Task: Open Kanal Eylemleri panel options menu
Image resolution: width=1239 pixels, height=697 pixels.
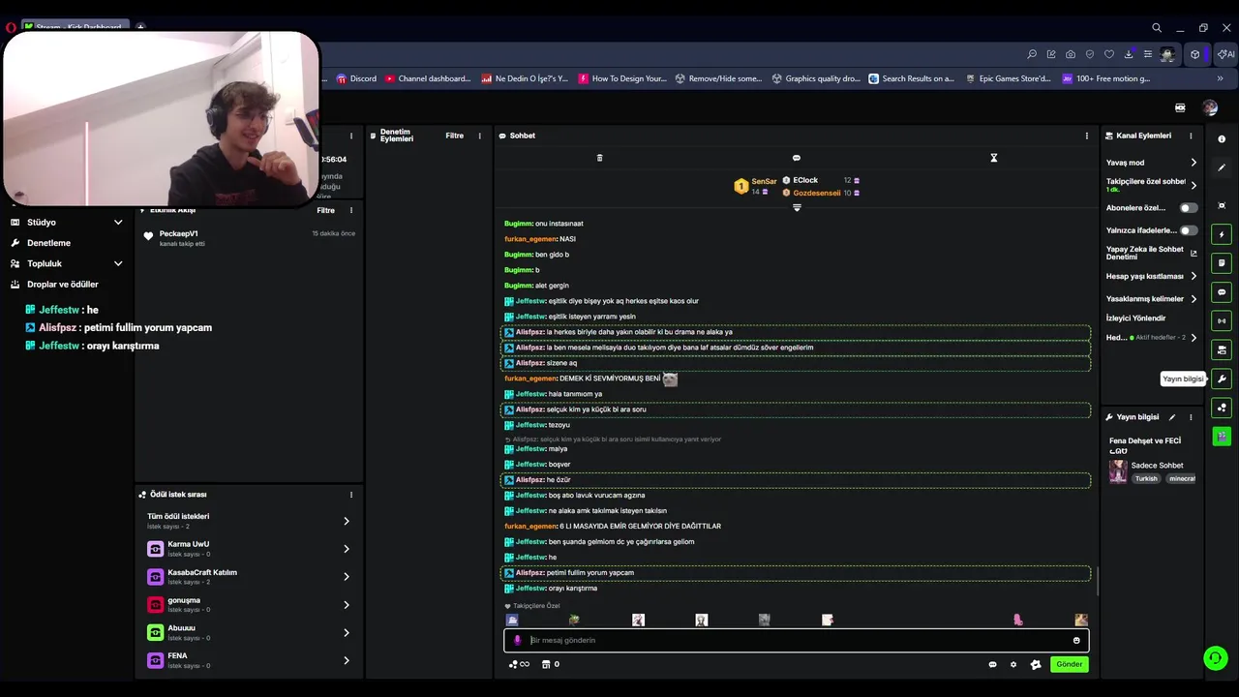Action: [1191, 136]
